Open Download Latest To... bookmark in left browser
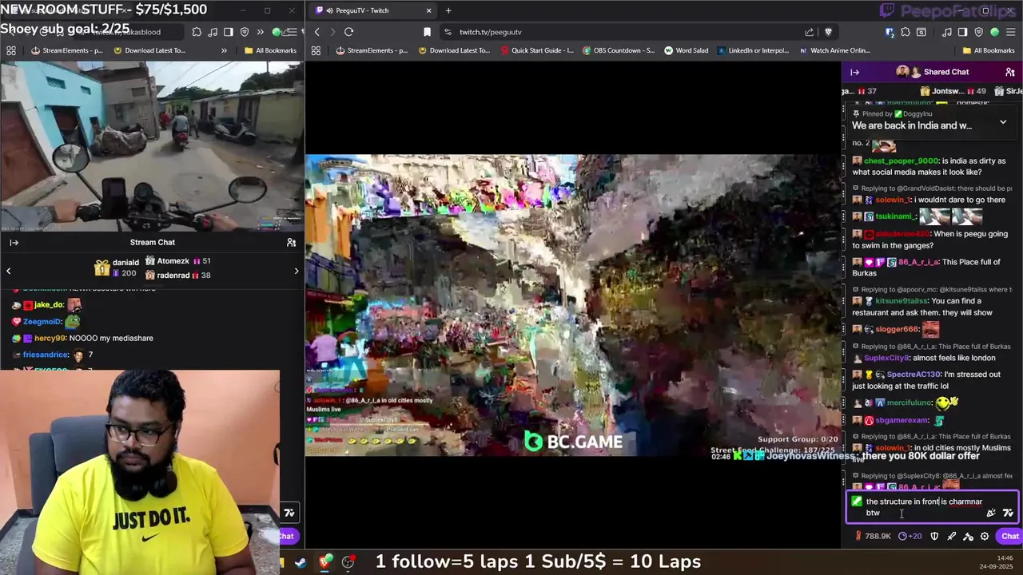 coord(149,50)
